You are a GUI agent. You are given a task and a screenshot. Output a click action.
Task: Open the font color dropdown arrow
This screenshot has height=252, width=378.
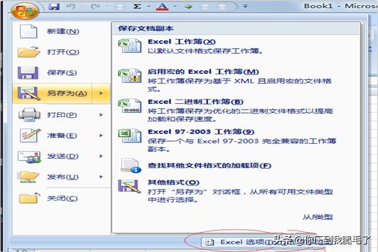175,6
